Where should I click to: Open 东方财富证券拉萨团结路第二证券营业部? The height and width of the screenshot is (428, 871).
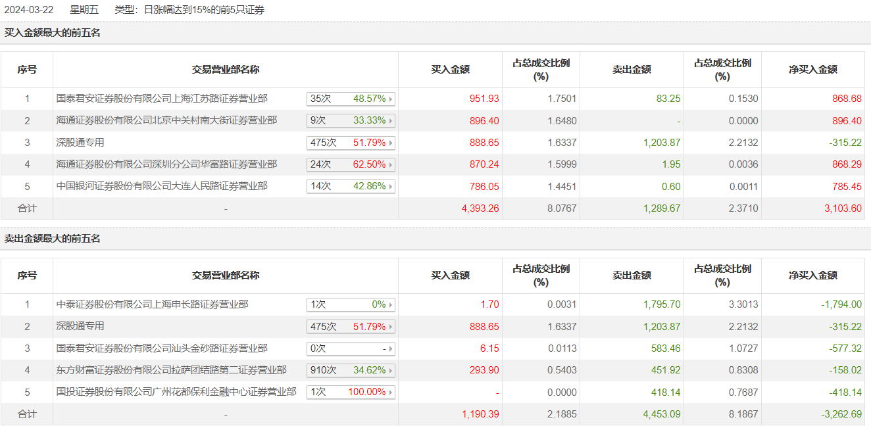coord(171,370)
